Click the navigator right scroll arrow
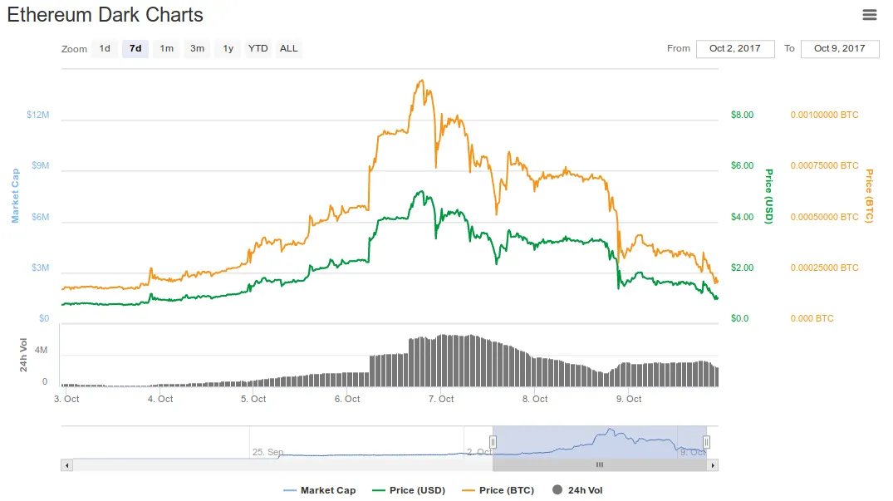893x501 pixels. (713, 465)
